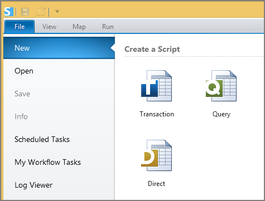Image resolution: width=265 pixels, height=201 pixels.
Task: Expand the quick access toolbar customize dropdown arrow
Action: (57, 12)
